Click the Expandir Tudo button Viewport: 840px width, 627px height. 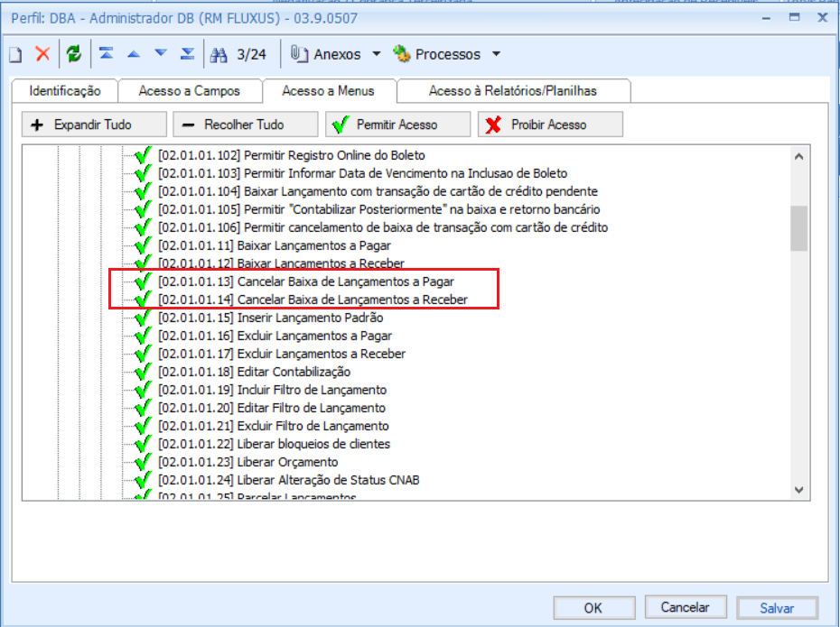tap(94, 124)
